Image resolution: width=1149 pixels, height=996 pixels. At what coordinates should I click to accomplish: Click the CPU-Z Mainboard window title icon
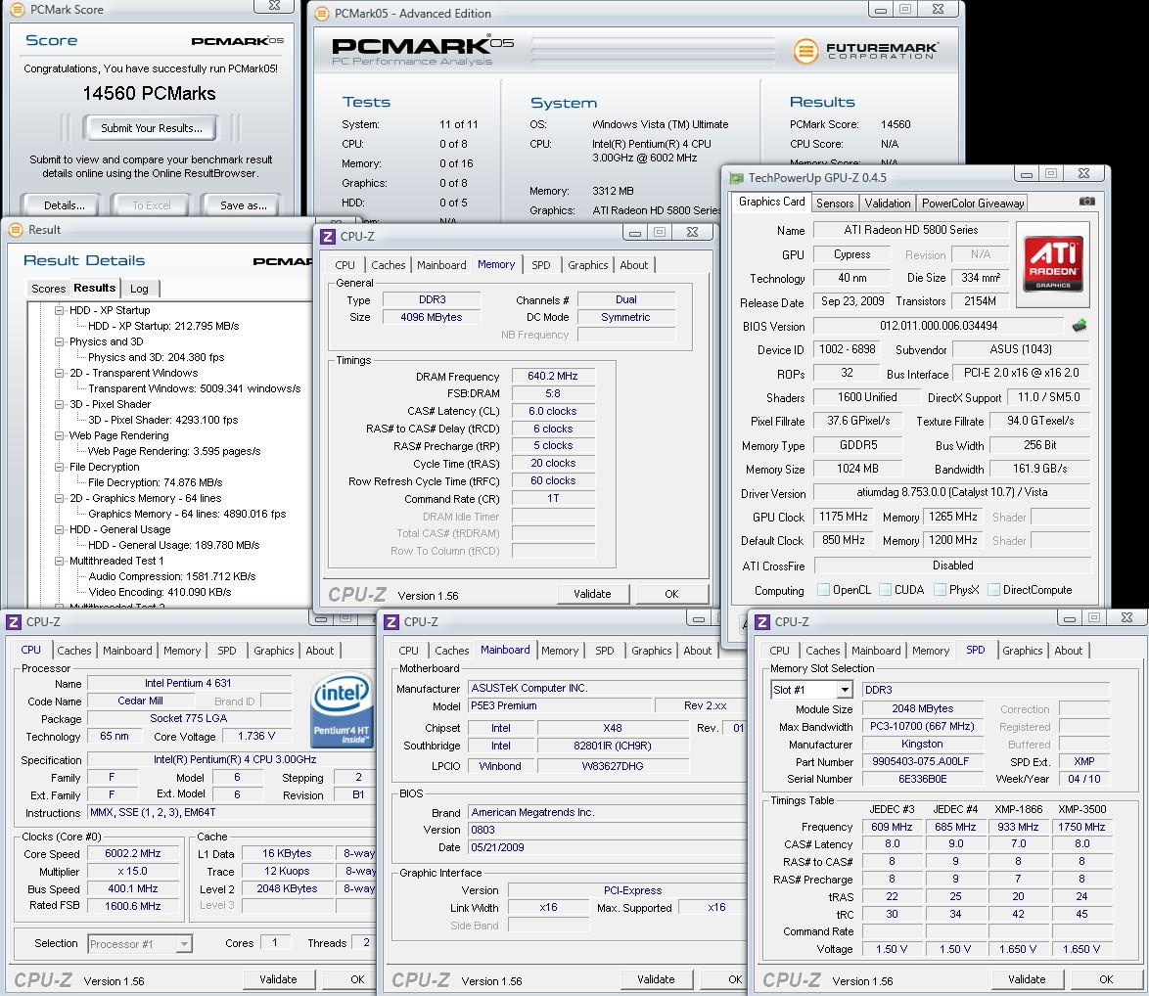point(391,622)
